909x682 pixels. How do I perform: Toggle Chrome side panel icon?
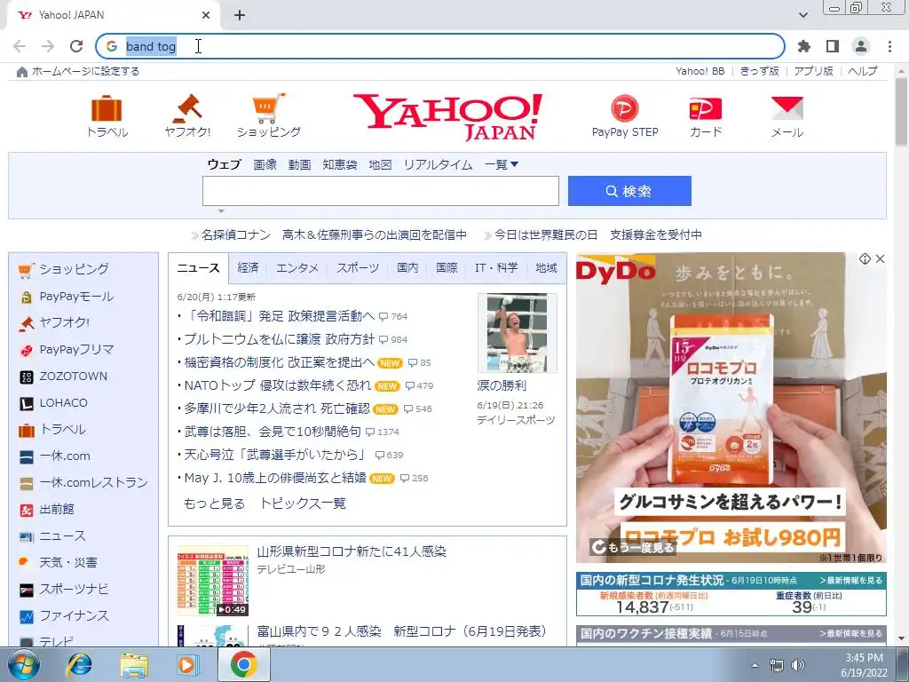click(x=833, y=46)
